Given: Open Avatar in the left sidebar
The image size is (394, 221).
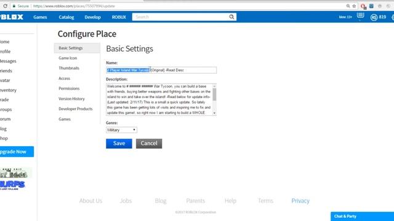Looking at the screenshot, I should point(5,80).
